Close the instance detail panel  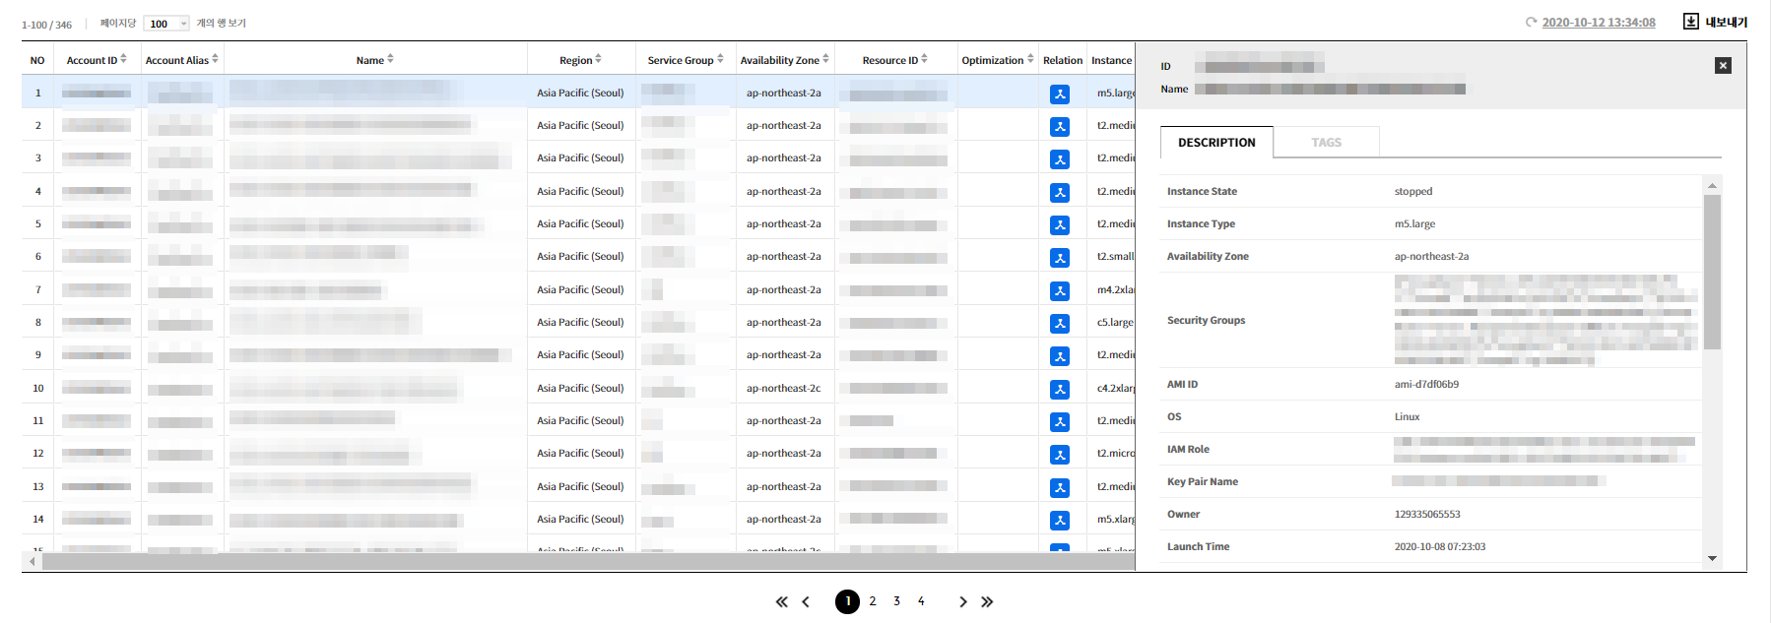tap(1723, 66)
